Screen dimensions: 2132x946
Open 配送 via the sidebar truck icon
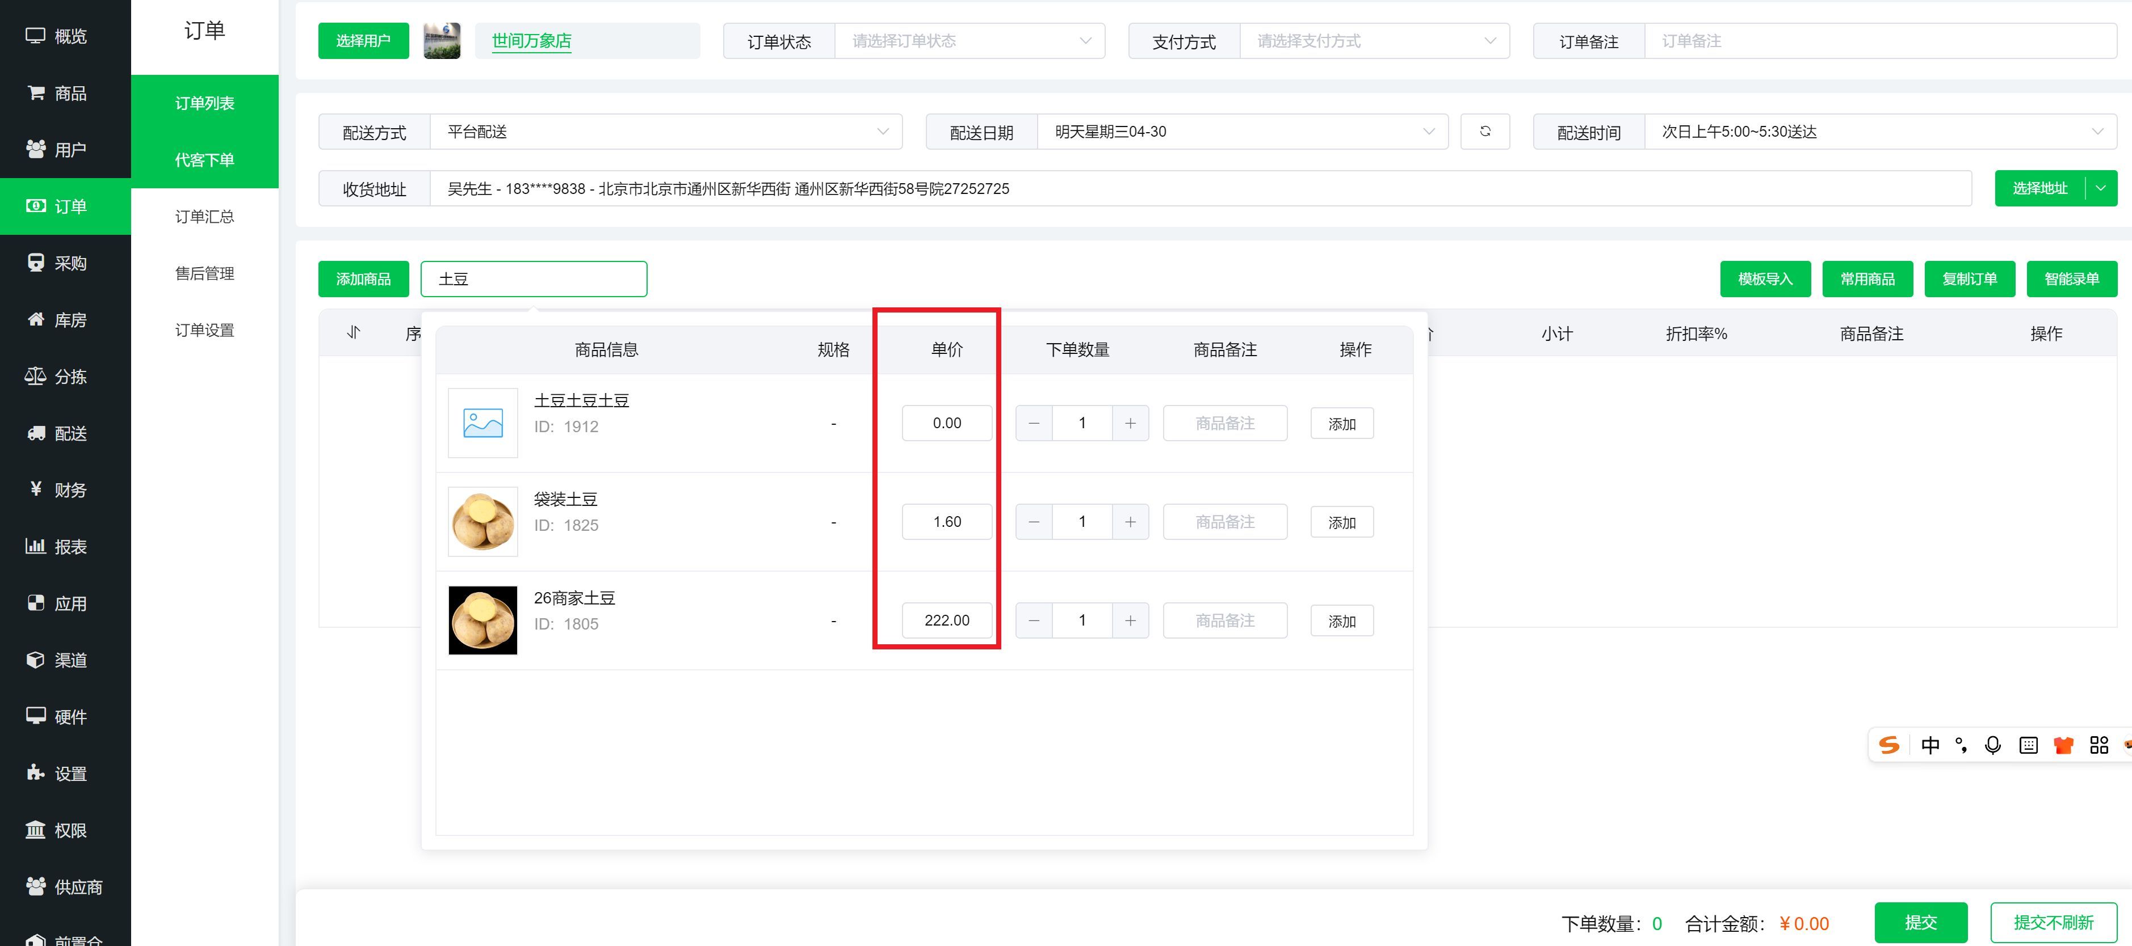tap(36, 433)
